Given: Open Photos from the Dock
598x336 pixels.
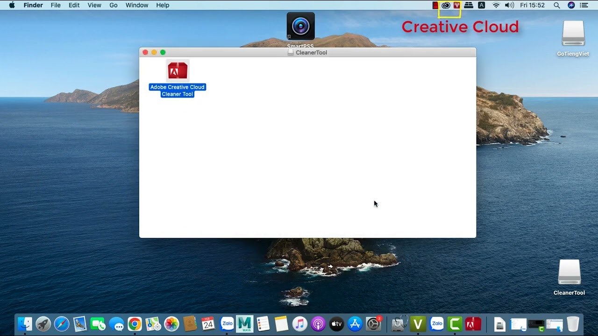Looking at the screenshot, I should pos(171,323).
